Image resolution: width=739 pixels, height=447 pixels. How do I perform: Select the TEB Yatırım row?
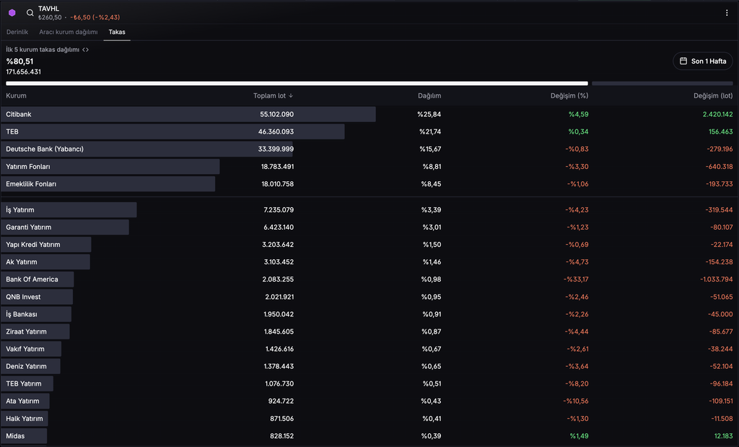[369, 384]
